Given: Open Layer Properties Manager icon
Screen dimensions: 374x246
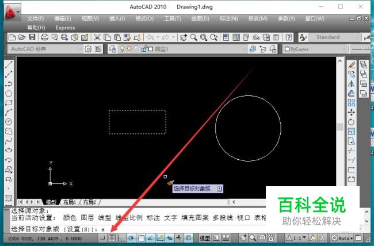Looking at the screenshot, I should click(113, 49).
